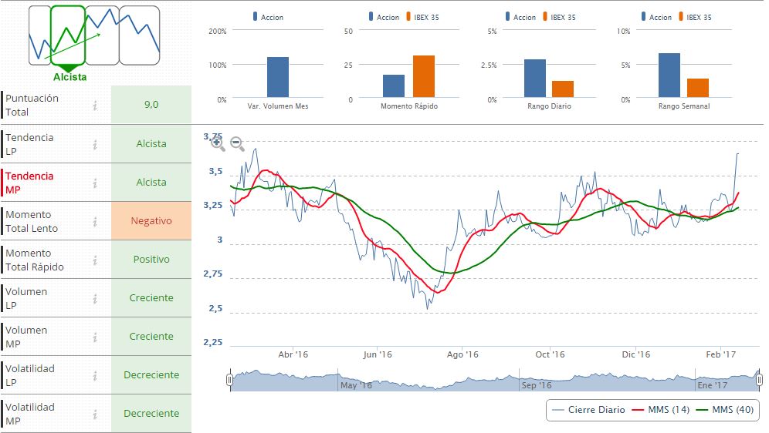Click the info icon beside Tendencia LP
The width and height of the screenshot is (769, 433).
95,144
